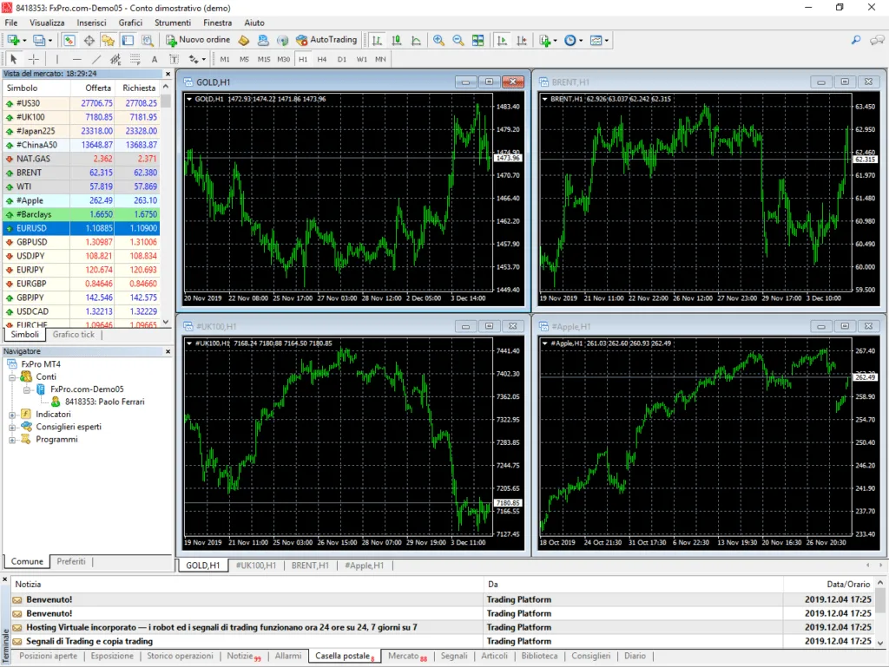Screen dimensions: 889x667
Task: Switch chart to line chart mode
Action: point(416,40)
